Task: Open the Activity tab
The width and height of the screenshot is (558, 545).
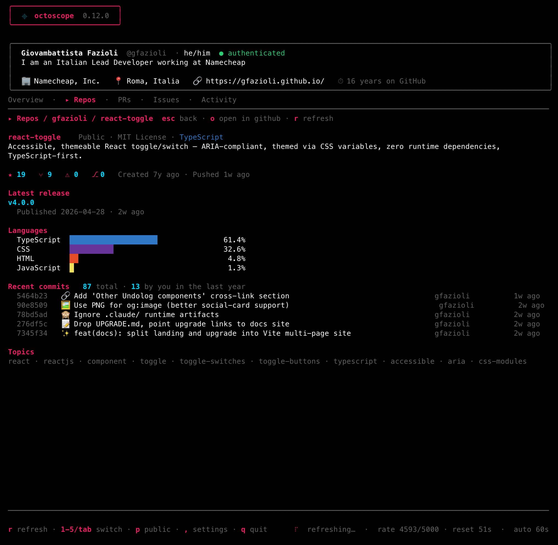Action: coord(219,100)
